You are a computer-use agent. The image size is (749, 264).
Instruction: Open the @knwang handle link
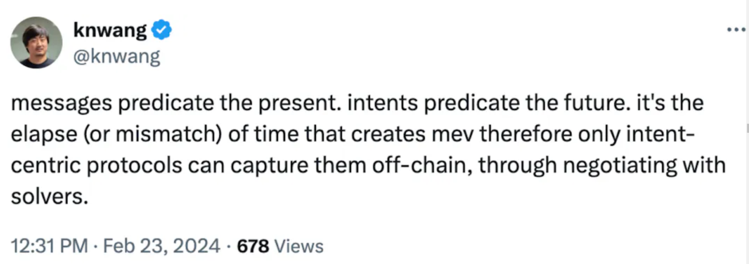pos(117,56)
